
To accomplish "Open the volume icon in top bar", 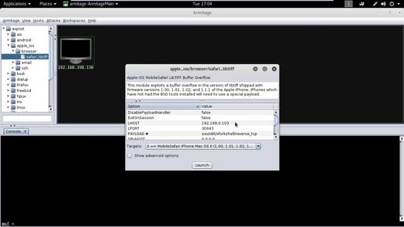I will coord(383,4).
